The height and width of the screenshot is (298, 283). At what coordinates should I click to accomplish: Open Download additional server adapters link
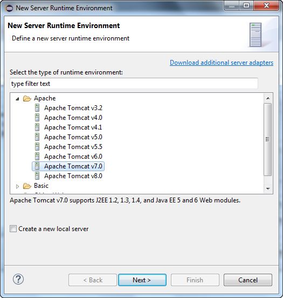coord(222,63)
